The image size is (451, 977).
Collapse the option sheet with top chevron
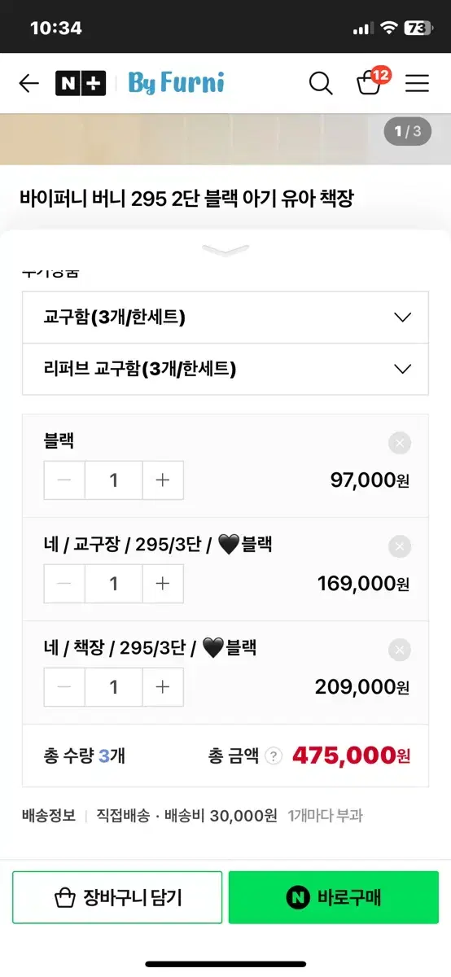point(225,250)
